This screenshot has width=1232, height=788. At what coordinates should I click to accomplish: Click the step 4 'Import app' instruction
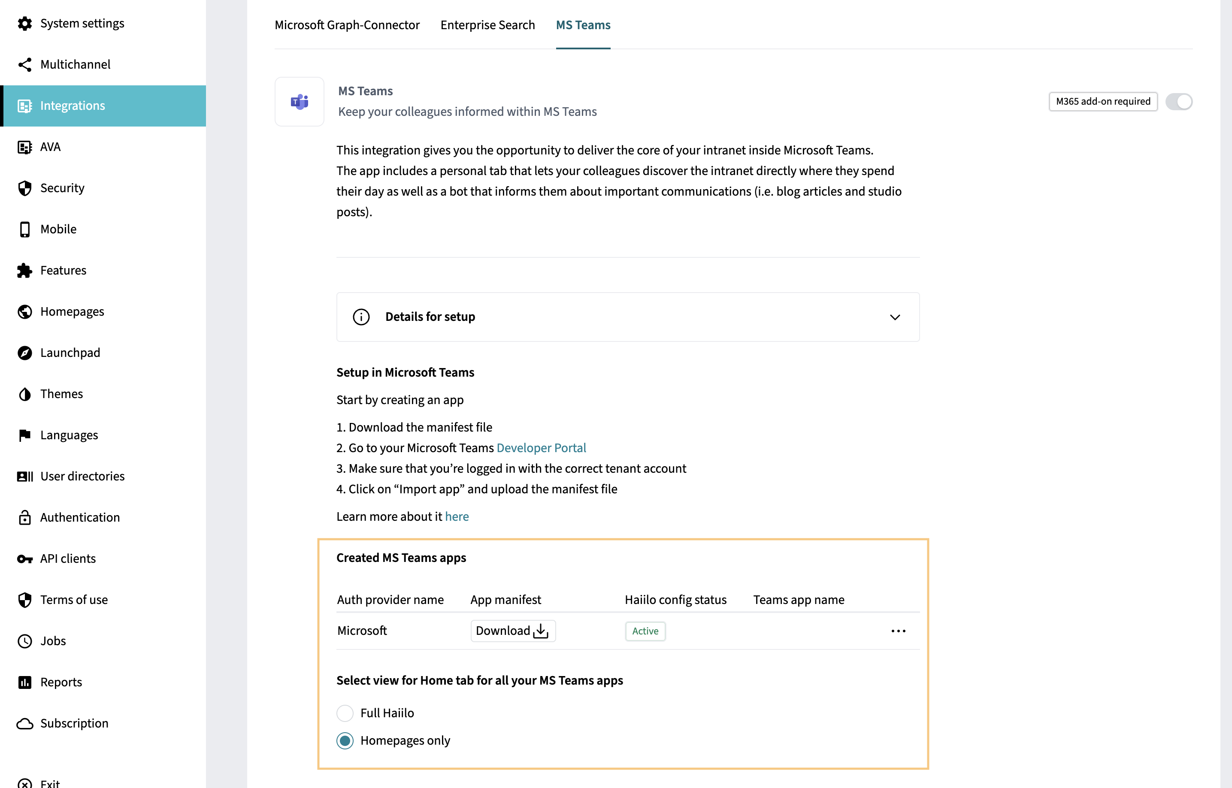476,489
